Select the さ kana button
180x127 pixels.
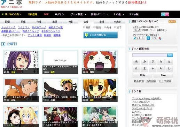(152, 61)
